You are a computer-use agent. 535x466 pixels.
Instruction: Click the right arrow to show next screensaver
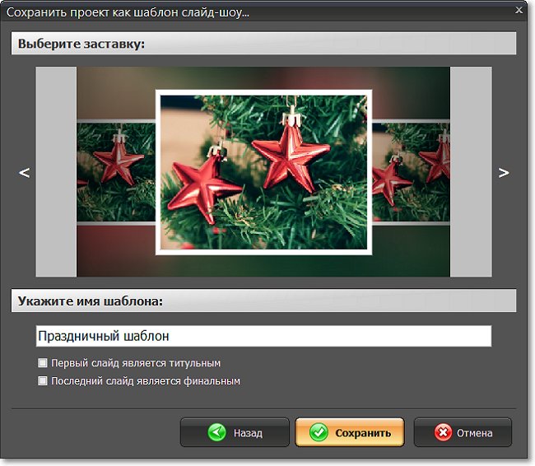[504, 173]
